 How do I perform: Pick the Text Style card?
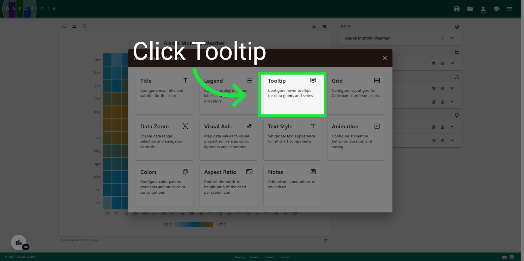[x=292, y=139]
